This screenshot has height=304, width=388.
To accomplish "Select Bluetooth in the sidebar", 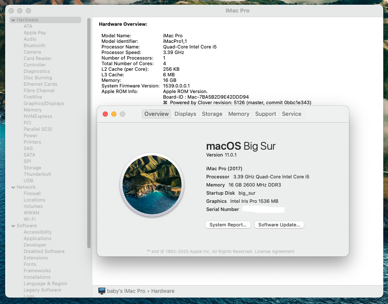I will click(34, 45).
